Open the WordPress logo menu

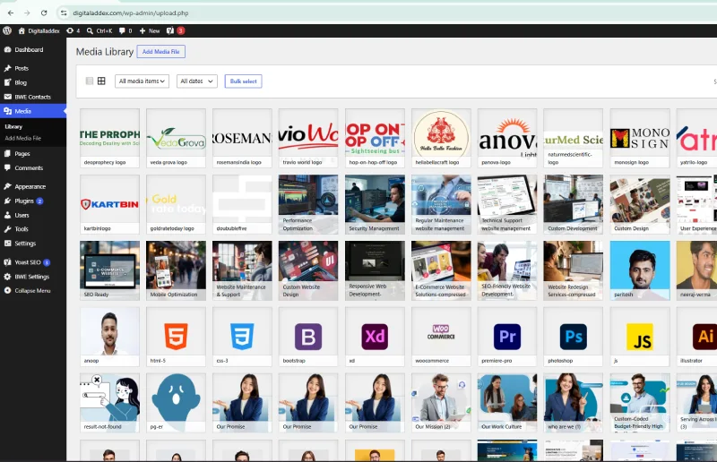pyautogui.click(x=7, y=30)
